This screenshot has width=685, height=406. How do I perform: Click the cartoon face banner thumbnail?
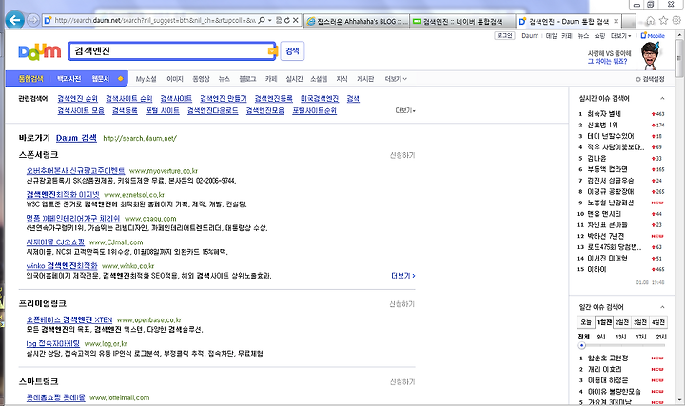pos(651,57)
